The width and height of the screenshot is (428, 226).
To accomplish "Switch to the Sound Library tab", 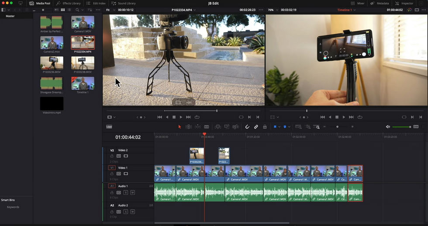I will tap(124, 3).
